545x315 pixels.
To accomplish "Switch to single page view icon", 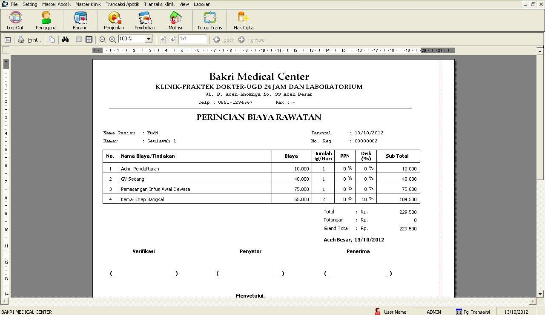I will pyautogui.click(x=79, y=40).
